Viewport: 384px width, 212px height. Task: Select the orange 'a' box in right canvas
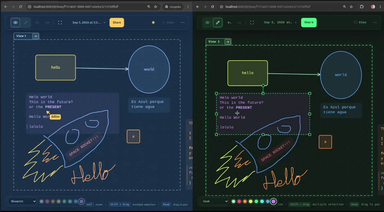pyautogui.click(x=325, y=142)
